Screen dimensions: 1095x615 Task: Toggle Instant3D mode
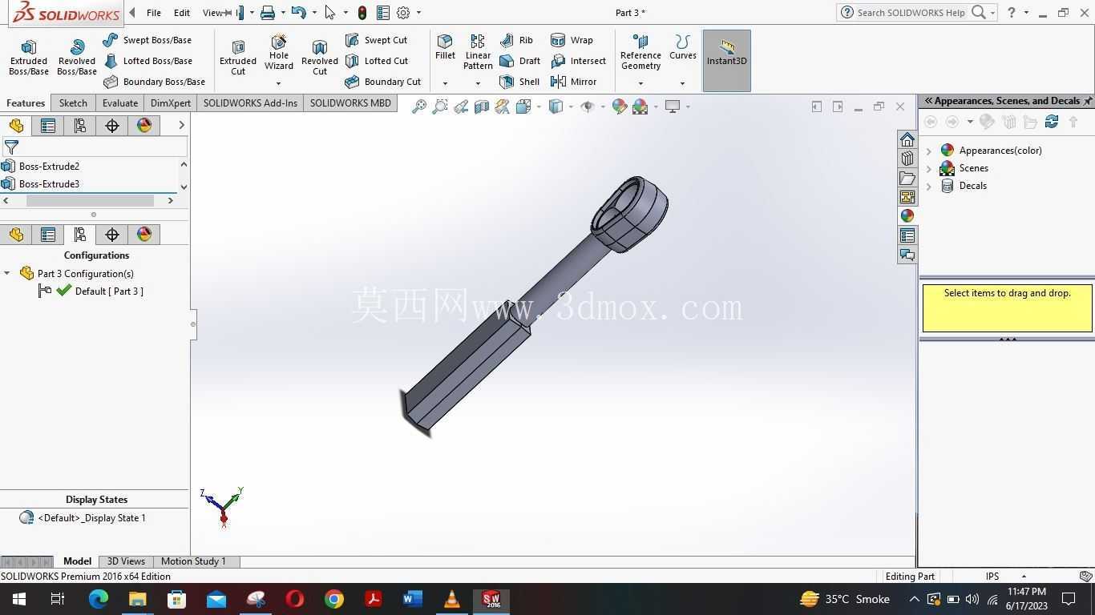726,61
